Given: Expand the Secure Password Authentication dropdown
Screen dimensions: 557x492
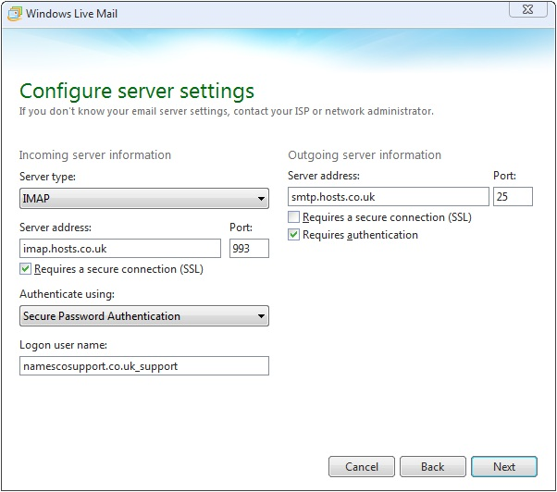Looking at the screenshot, I should pyautogui.click(x=144, y=316).
